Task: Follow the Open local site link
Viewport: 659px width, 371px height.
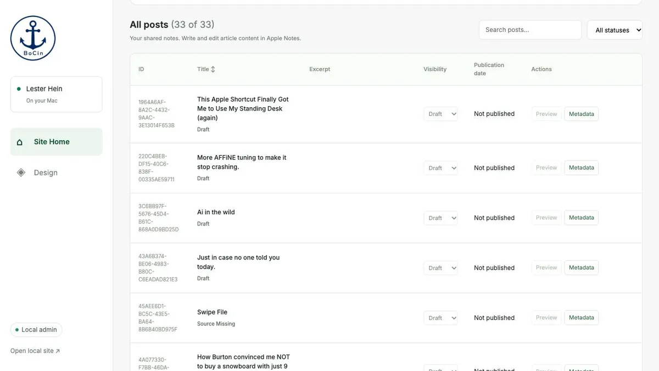Action: click(35, 351)
